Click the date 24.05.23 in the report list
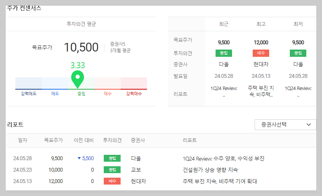 23,170
